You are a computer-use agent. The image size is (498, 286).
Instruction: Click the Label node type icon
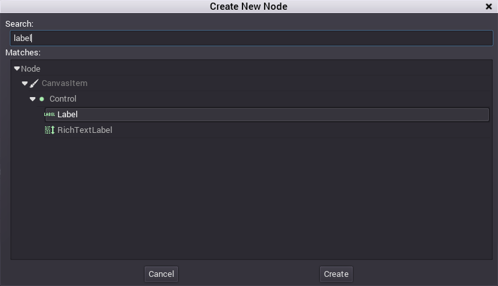(50, 115)
